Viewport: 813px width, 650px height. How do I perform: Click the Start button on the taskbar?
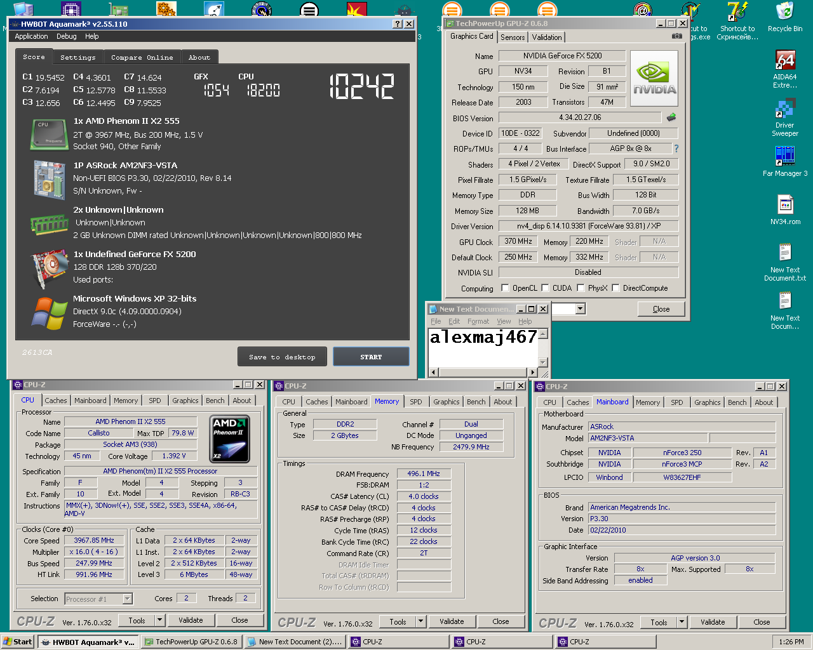[x=18, y=642]
